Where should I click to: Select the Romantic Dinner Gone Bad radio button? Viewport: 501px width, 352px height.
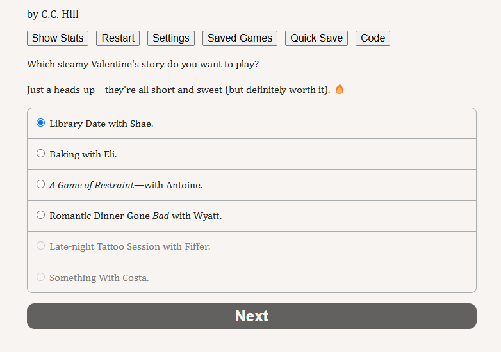pos(40,215)
